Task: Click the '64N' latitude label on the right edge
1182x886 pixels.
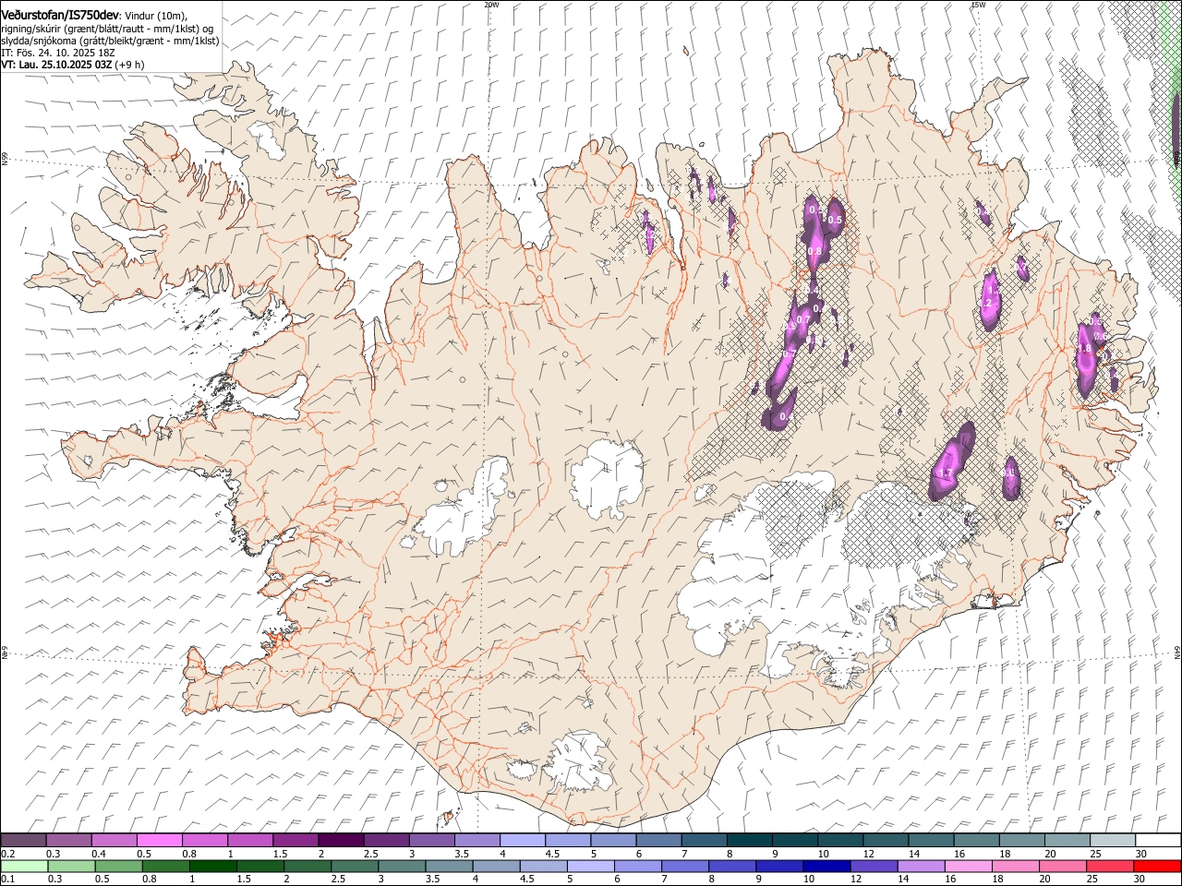Action: coord(1177,653)
